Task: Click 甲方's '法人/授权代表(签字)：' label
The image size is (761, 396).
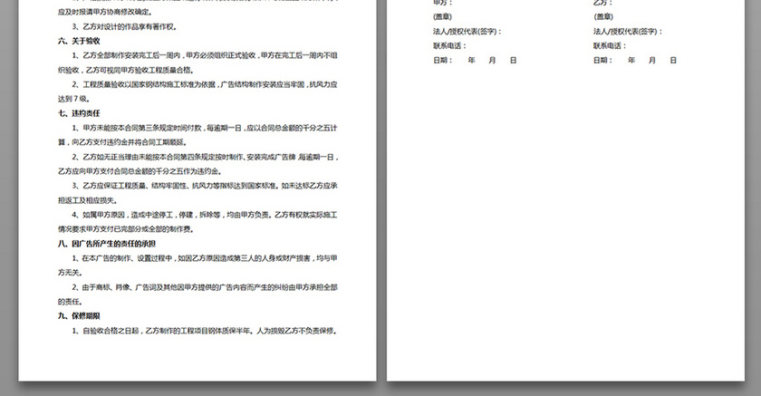Action: tap(467, 32)
